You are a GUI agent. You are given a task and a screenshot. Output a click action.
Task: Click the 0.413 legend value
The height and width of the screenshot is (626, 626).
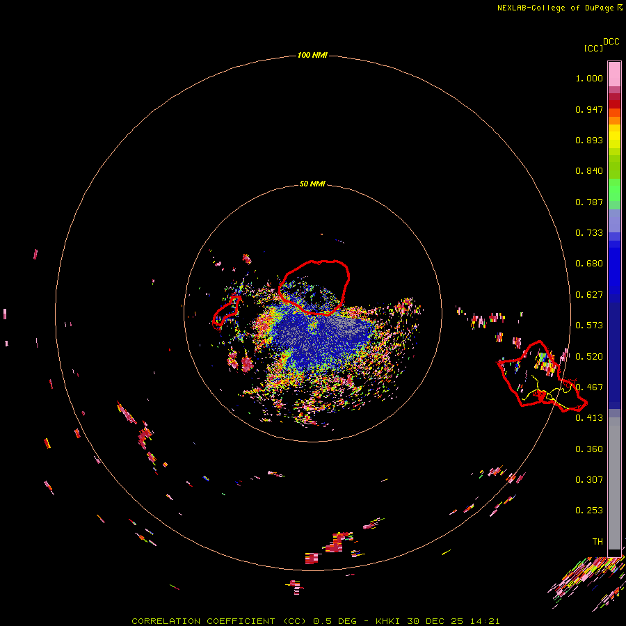click(589, 418)
